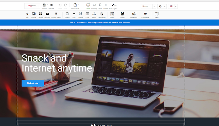The width and height of the screenshot is (219, 126).
Task: Run Auto Layout magic wand
Action: click(x=113, y=5)
